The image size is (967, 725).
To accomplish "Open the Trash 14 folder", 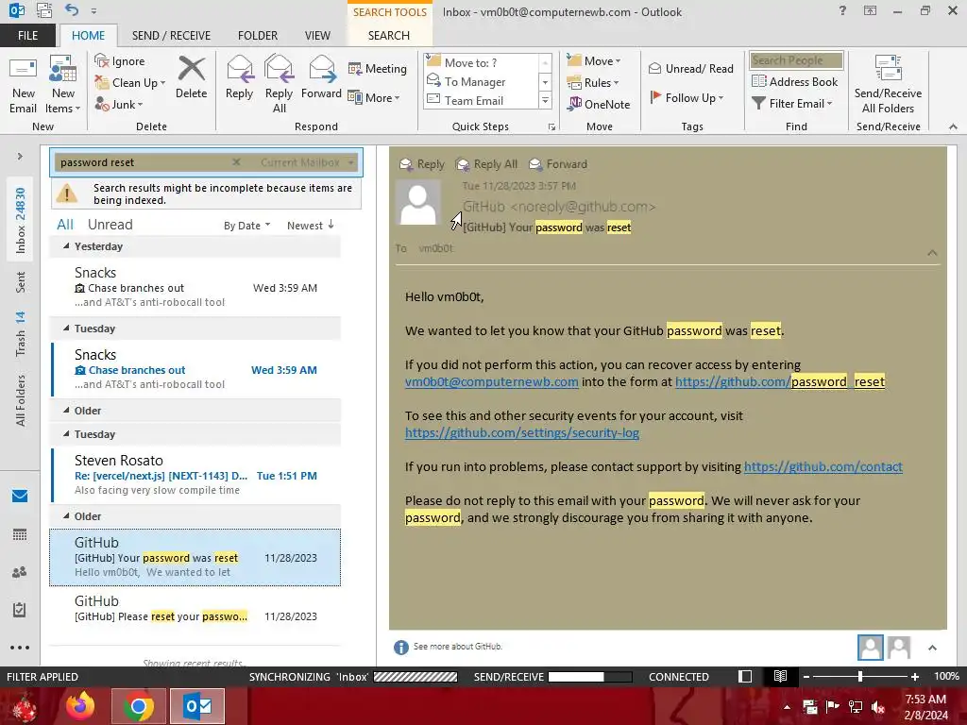I will [x=21, y=333].
